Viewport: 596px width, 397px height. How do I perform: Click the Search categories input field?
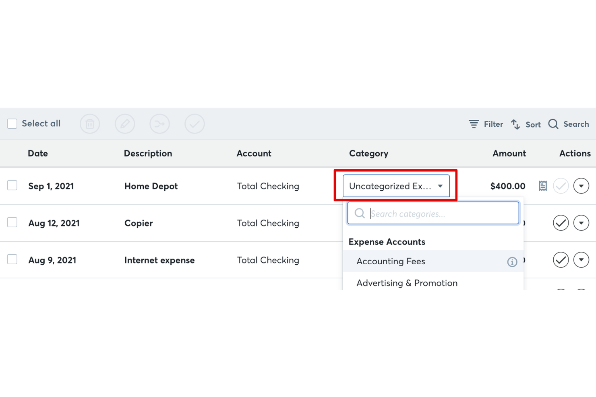point(433,213)
